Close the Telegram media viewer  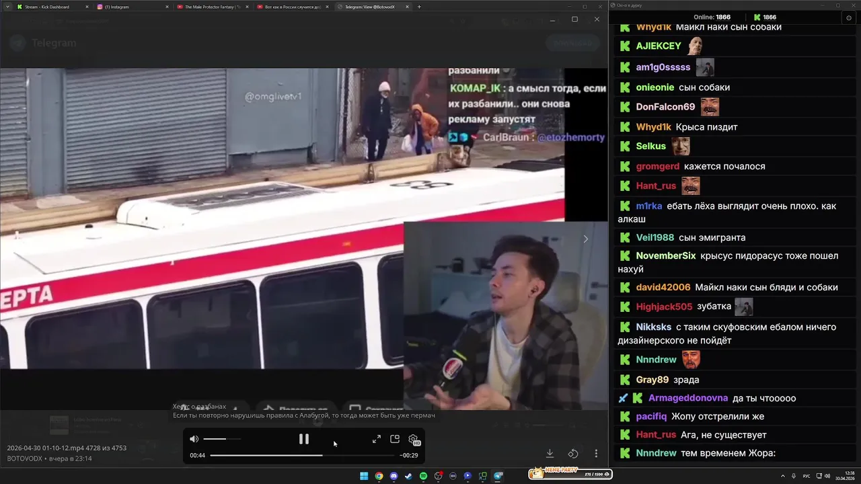[x=597, y=19]
